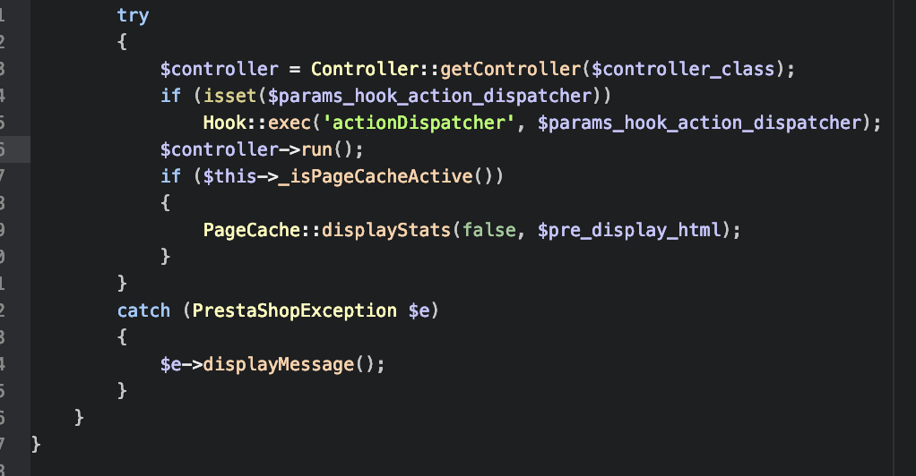Click the PageCache class name
The height and width of the screenshot is (476, 916).
point(252,230)
